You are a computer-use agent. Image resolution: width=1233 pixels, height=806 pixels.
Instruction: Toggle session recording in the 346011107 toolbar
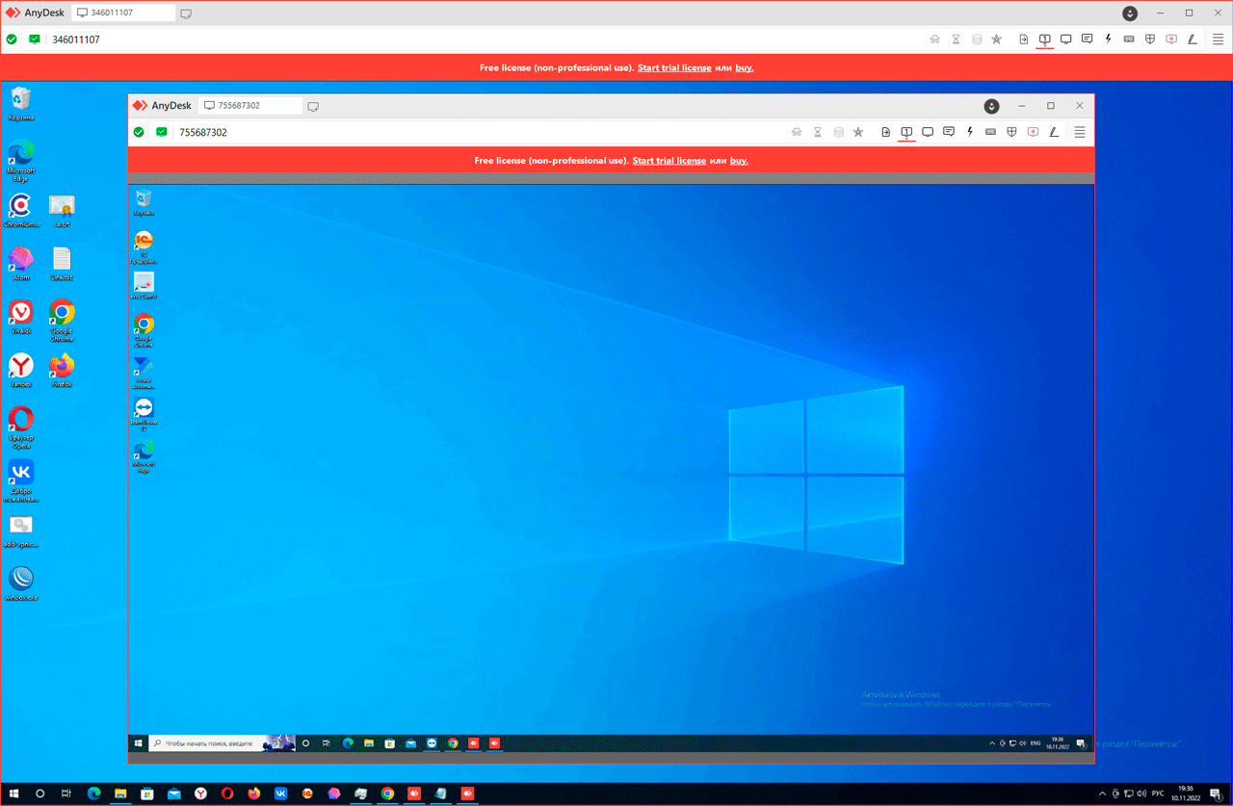coord(1171,39)
